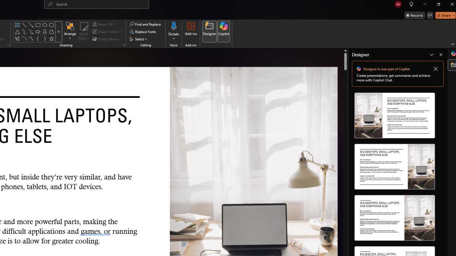Viewport: 456px width, 256px height.
Task: Click the Copilot icon in the right sidebar
Action: pos(453,54)
